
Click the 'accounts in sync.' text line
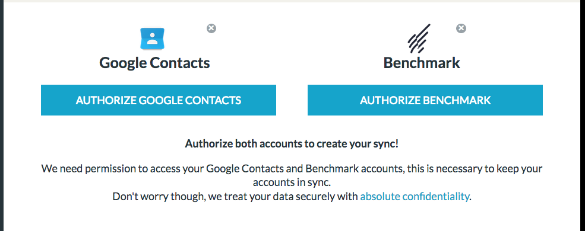pyautogui.click(x=292, y=182)
